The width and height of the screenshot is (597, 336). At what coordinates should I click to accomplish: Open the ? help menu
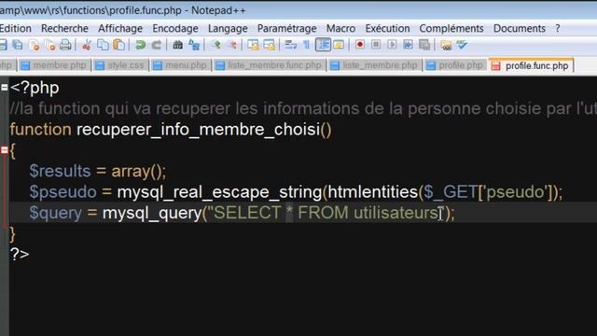[558, 29]
